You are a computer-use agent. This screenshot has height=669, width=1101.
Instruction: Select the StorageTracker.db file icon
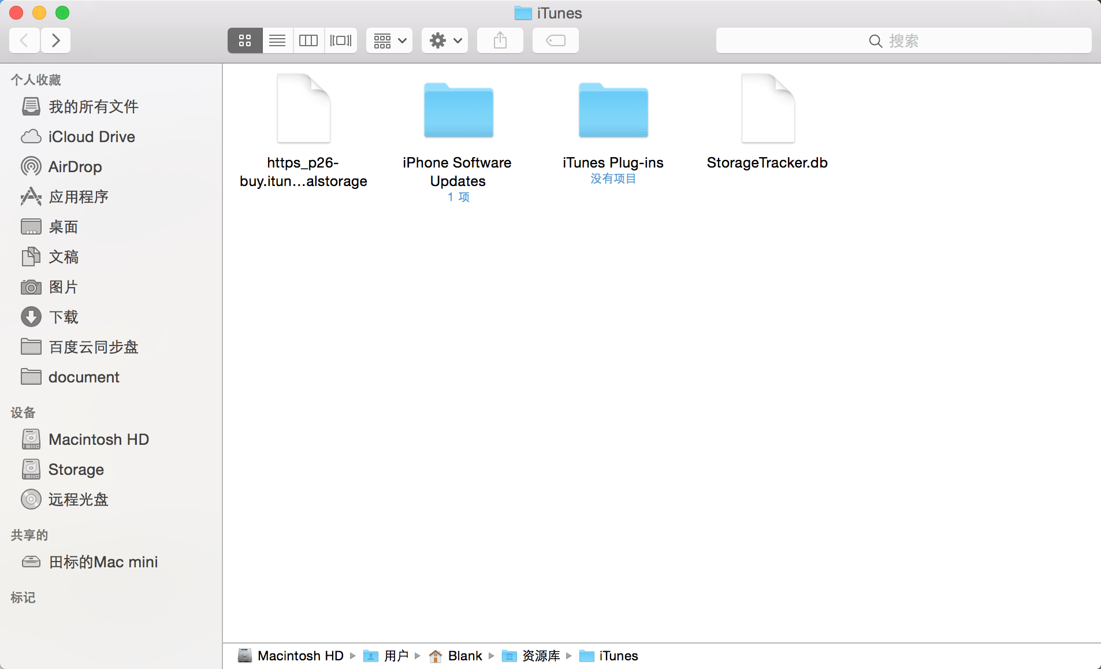768,109
